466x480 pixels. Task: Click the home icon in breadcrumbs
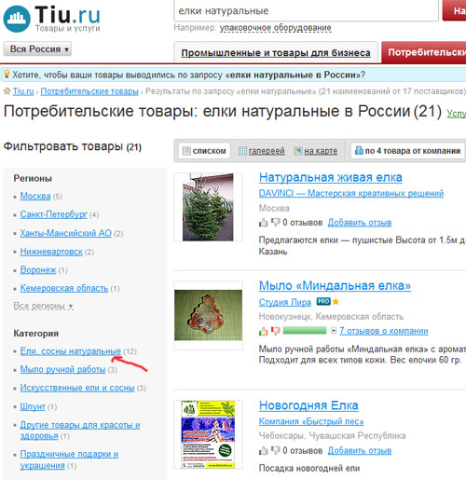click(x=7, y=91)
